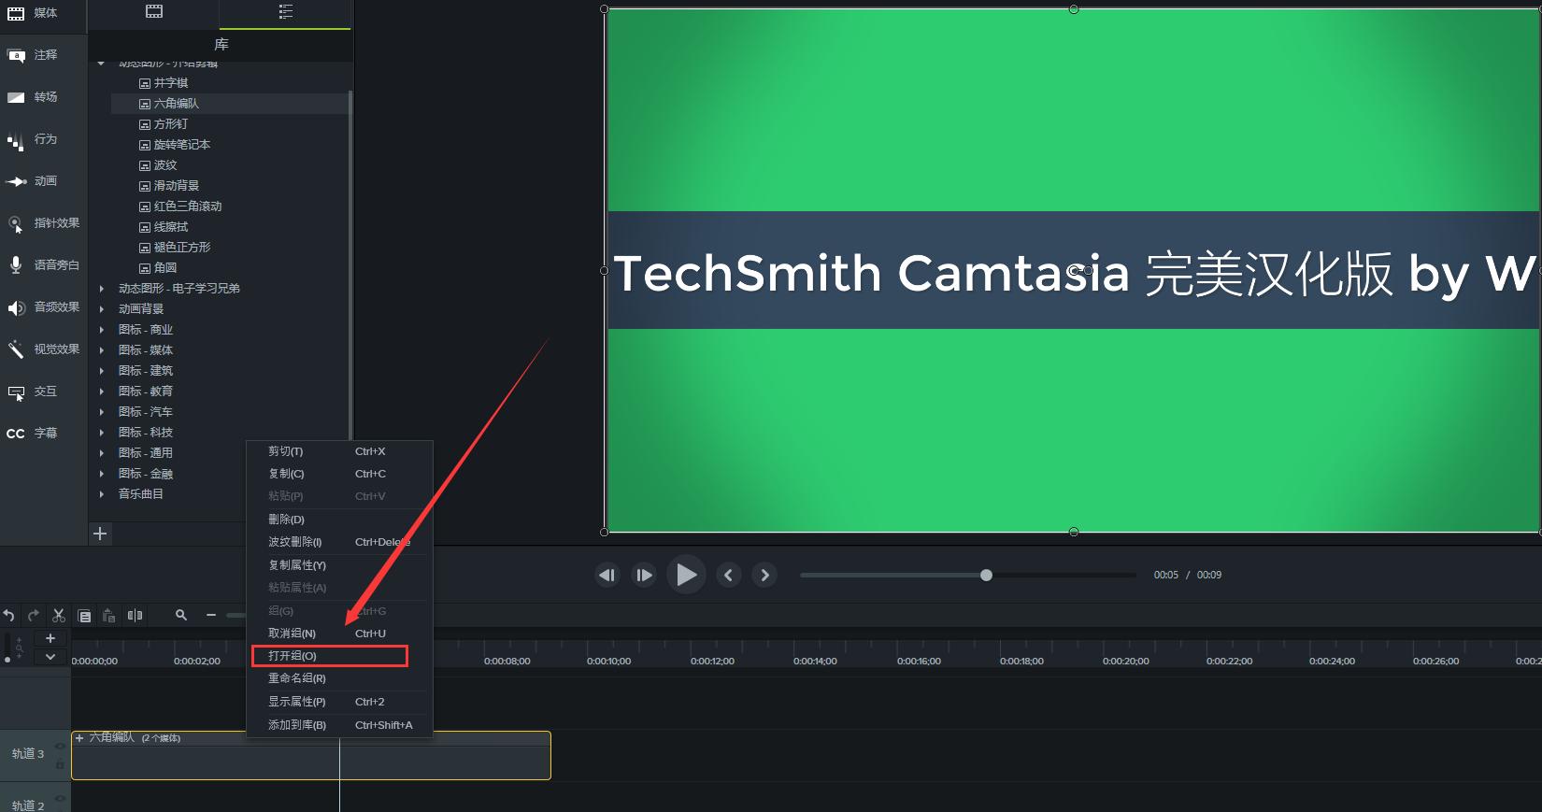
Task: Expand the 图标 - 汽车 folder
Action: [x=102, y=412]
